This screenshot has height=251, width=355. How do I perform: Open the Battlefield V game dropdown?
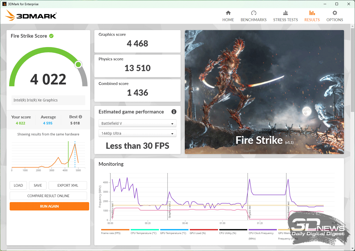coord(138,123)
